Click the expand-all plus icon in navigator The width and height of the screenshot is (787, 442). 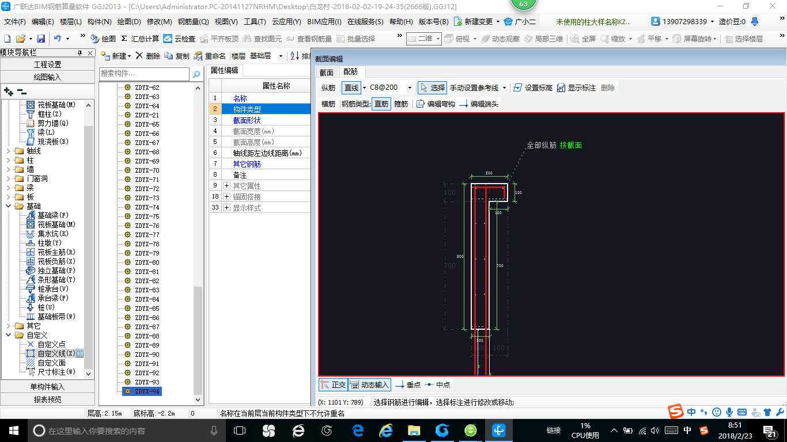point(8,92)
